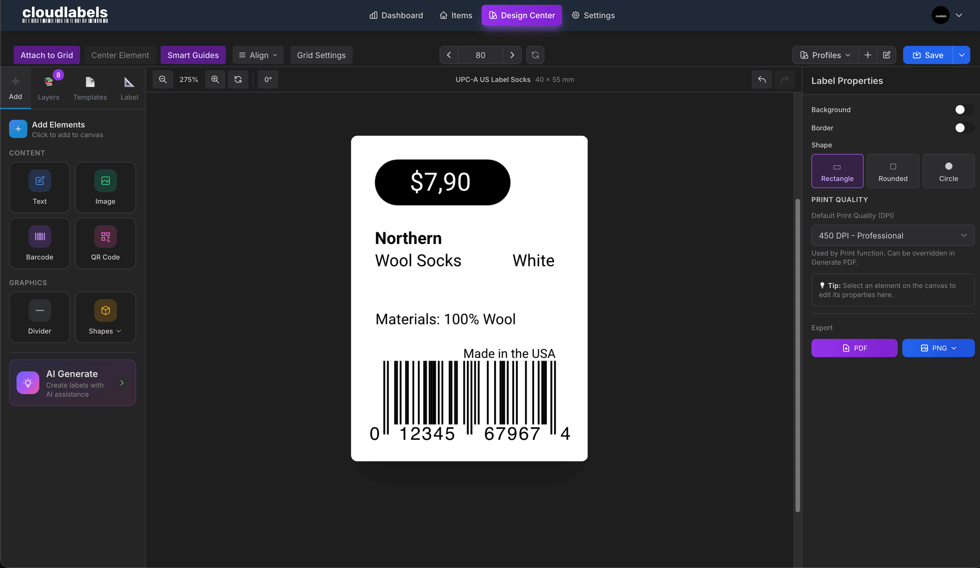Navigate to the Dashboard
This screenshot has height=568, width=980.
tap(396, 15)
